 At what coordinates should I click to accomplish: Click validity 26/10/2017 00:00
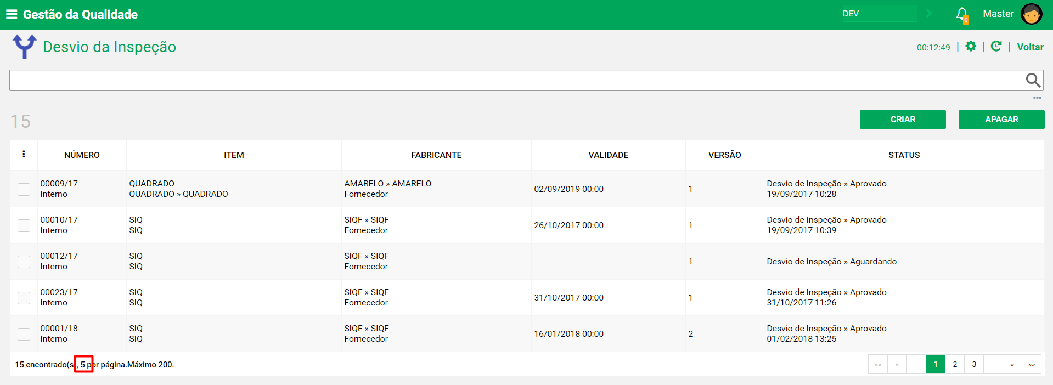tap(568, 225)
